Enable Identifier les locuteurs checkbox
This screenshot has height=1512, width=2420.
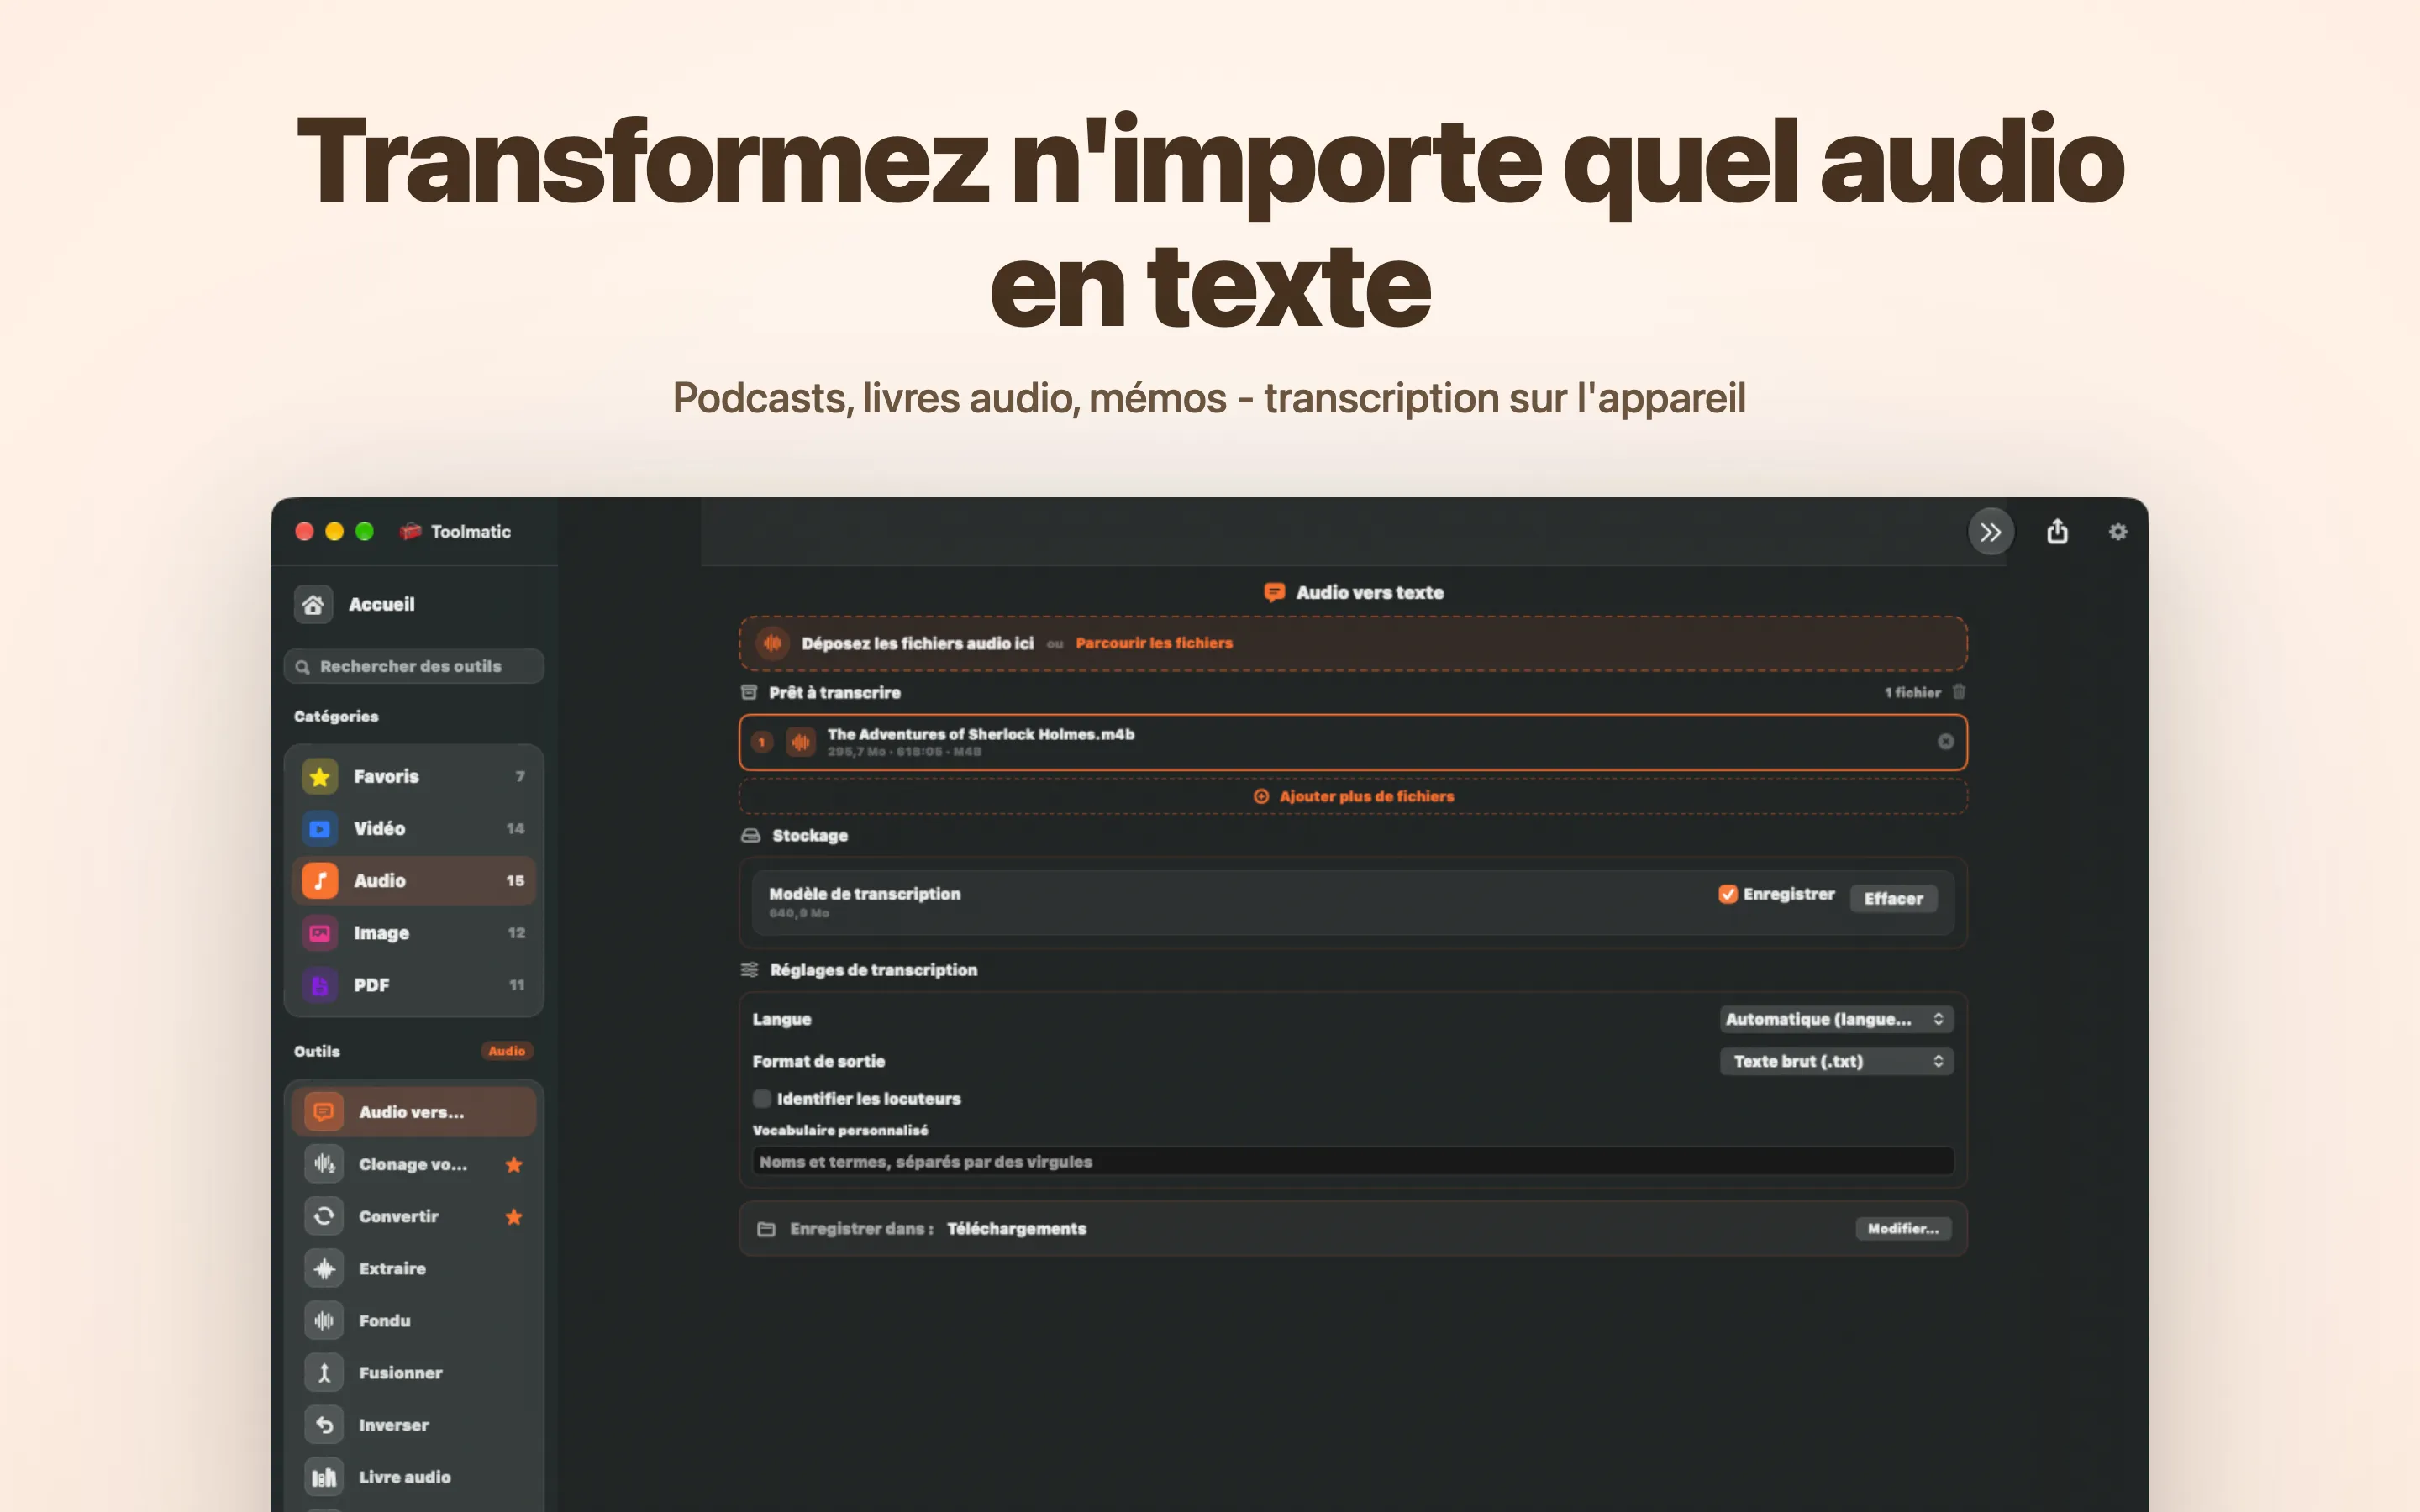(762, 1098)
